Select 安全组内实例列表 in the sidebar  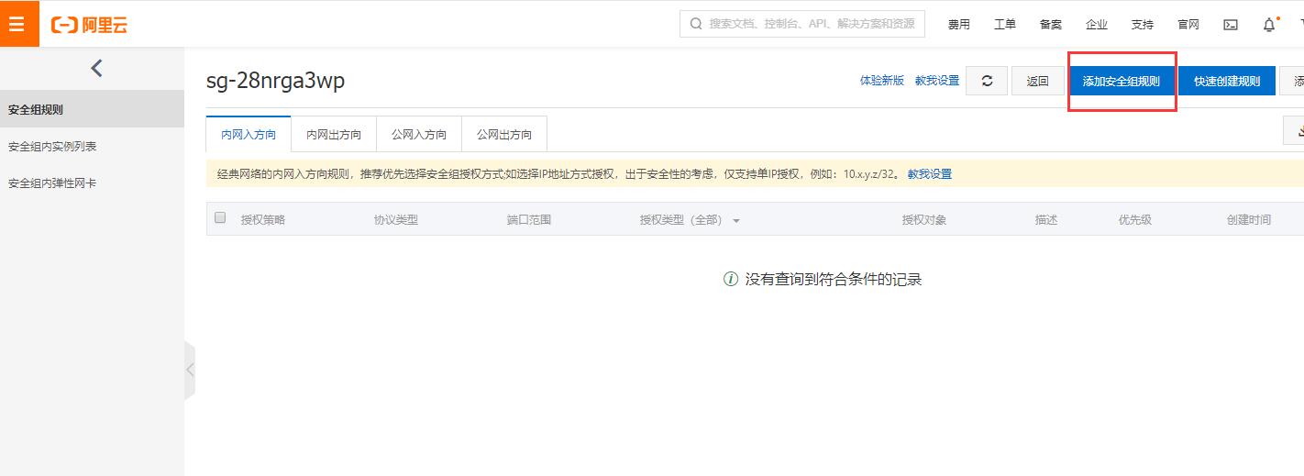pyautogui.click(x=92, y=146)
